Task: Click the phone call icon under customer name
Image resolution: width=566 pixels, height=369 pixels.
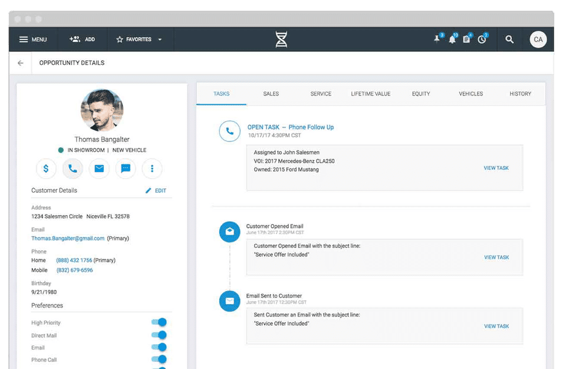Action: 73,168
